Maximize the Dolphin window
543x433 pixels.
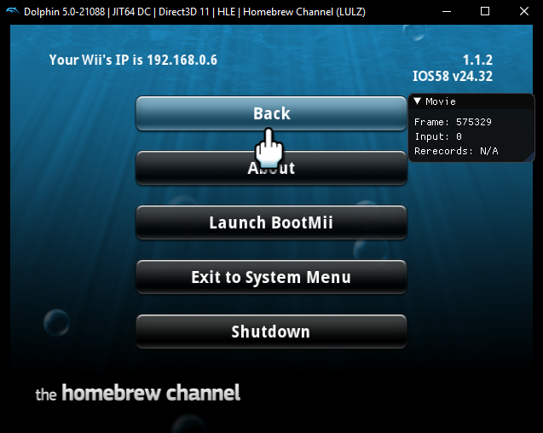(485, 11)
